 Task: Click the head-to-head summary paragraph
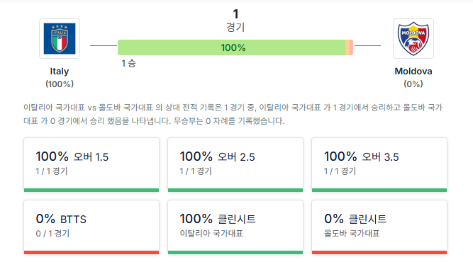233,114
